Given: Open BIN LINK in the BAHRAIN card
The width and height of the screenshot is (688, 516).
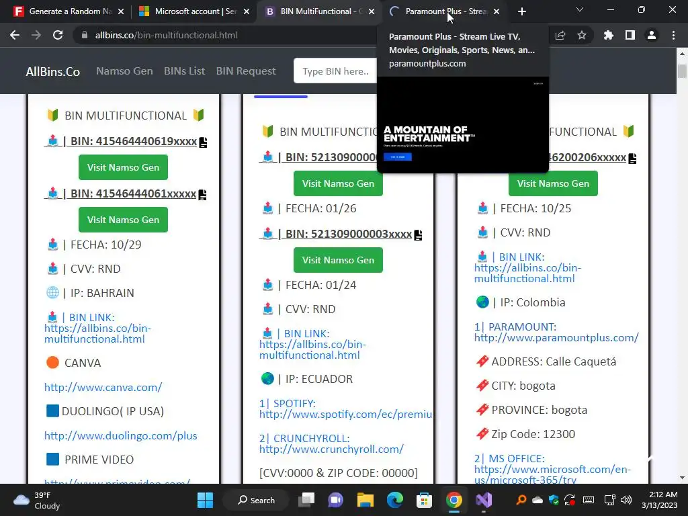Looking at the screenshot, I should click(x=97, y=328).
